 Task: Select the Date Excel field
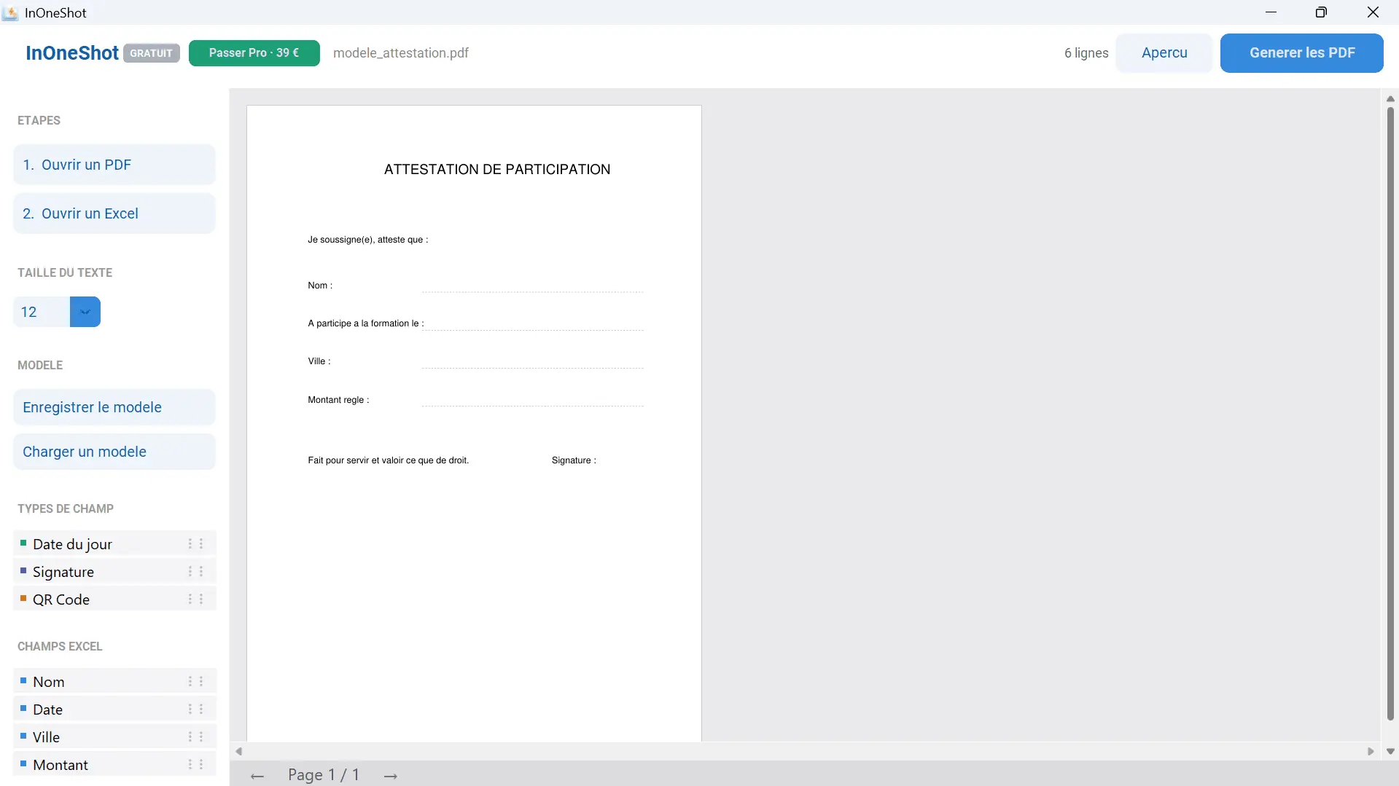coord(114,710)
